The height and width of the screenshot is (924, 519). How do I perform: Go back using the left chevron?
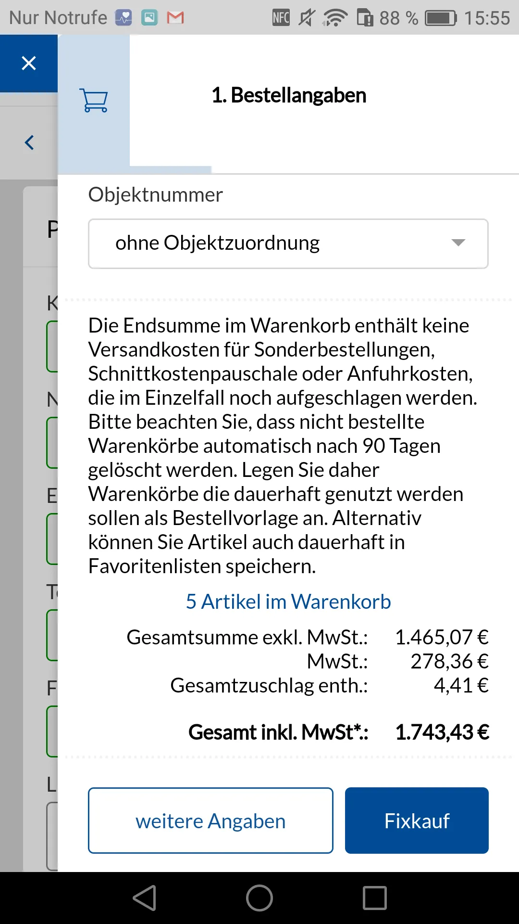tap(29, 142)
